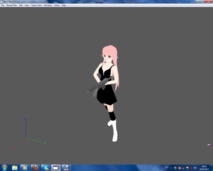Click the War3 Model Editor title bar icon
Image resolution: width=213 pixels, height=171 pixels.
pos(1,2)
